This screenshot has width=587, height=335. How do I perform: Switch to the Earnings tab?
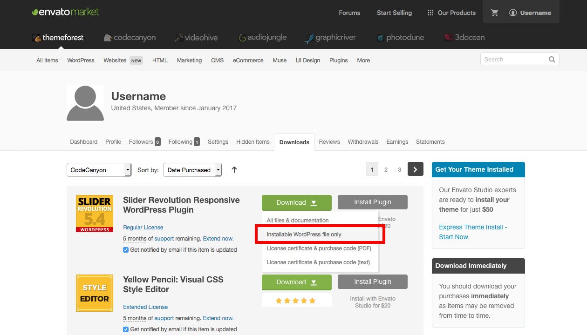click(x=397, y=142)
